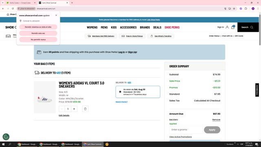261x147 pixels.
Task: Open the Gift Cards link
Action: point(239,36)
